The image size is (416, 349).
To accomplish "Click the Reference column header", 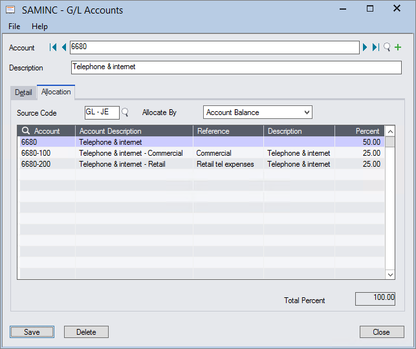I will coord(228,131).
